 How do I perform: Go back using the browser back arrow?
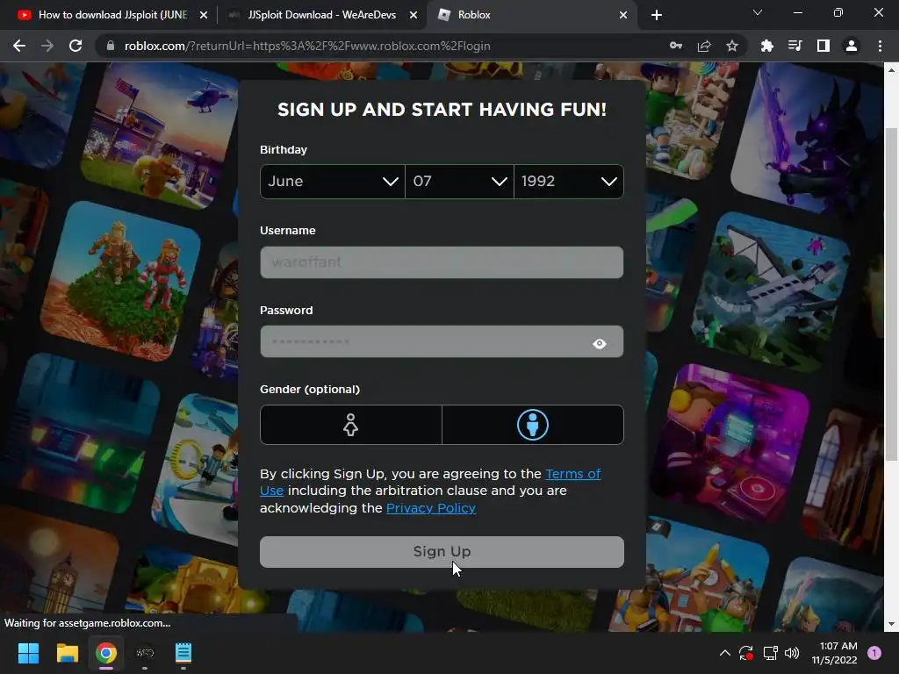(19, 46)
